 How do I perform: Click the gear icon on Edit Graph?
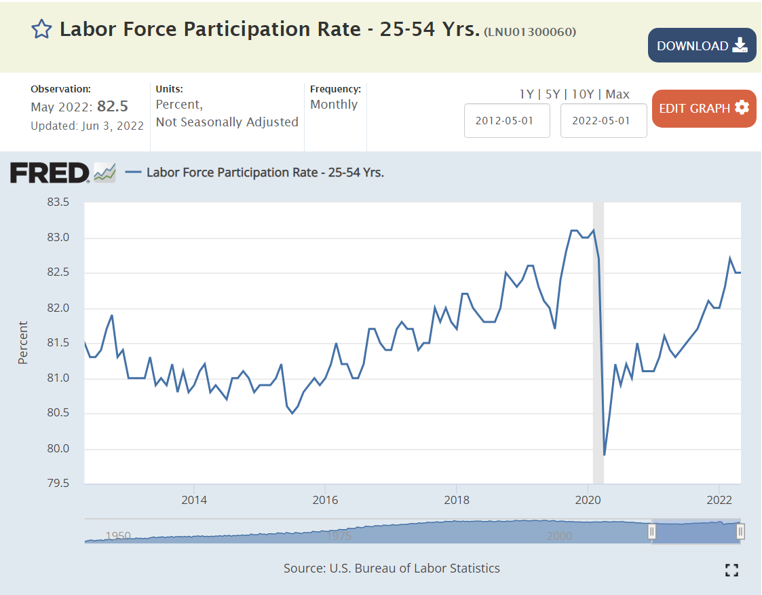(x=742, y=108)
